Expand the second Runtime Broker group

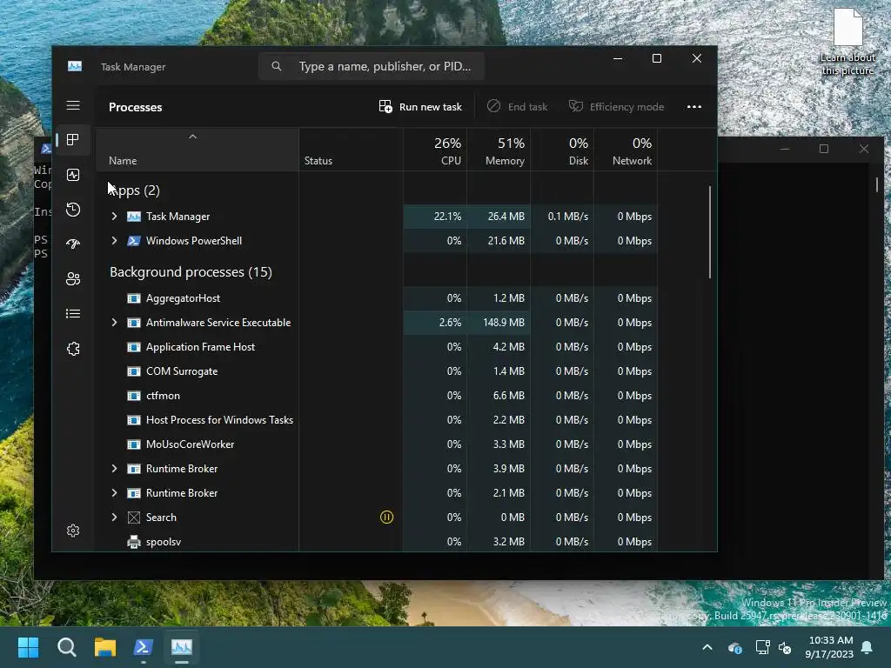[114, 493]
